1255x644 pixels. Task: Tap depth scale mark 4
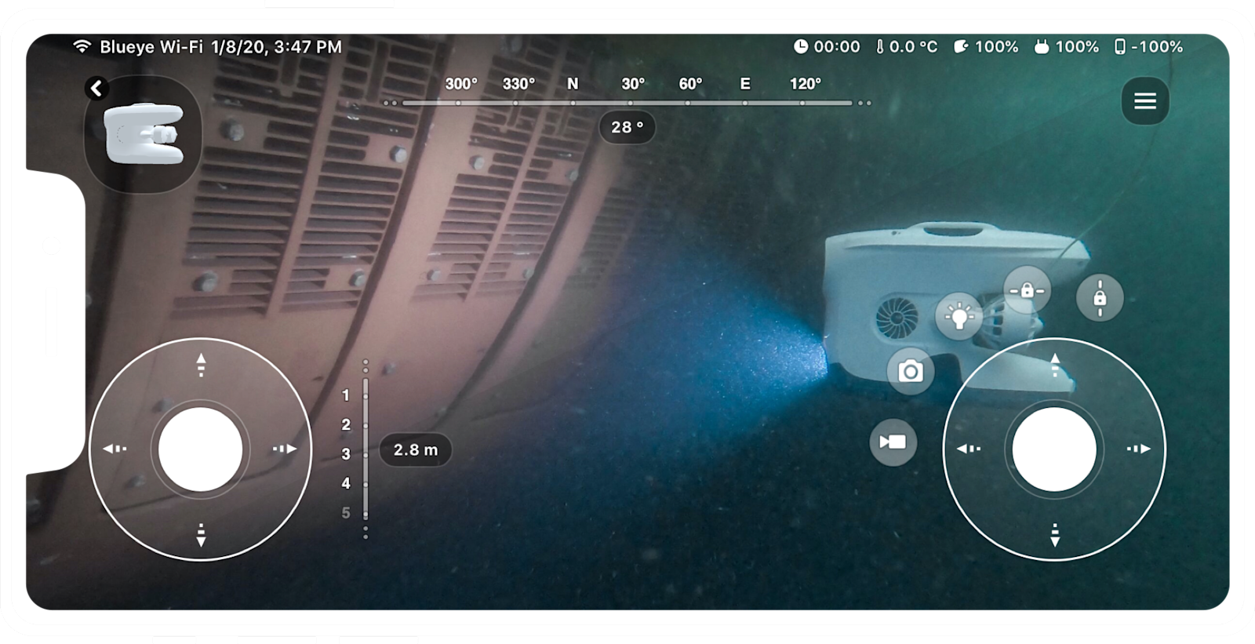click(x=346, y=483)
